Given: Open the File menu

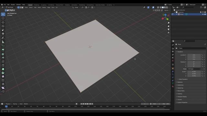Looking at the screenshot, I should pos(5,5).
